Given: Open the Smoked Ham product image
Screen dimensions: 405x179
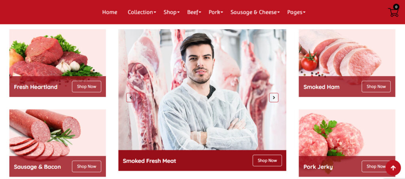Looking at the screenshot, I should 347,53.
